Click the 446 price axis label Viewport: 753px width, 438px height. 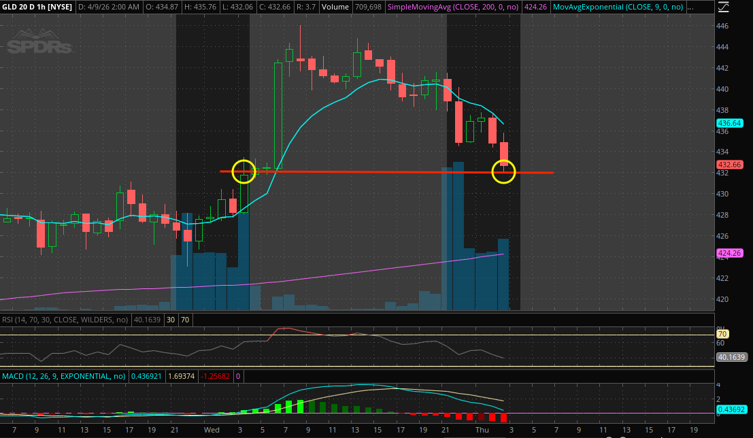(722, 26)
